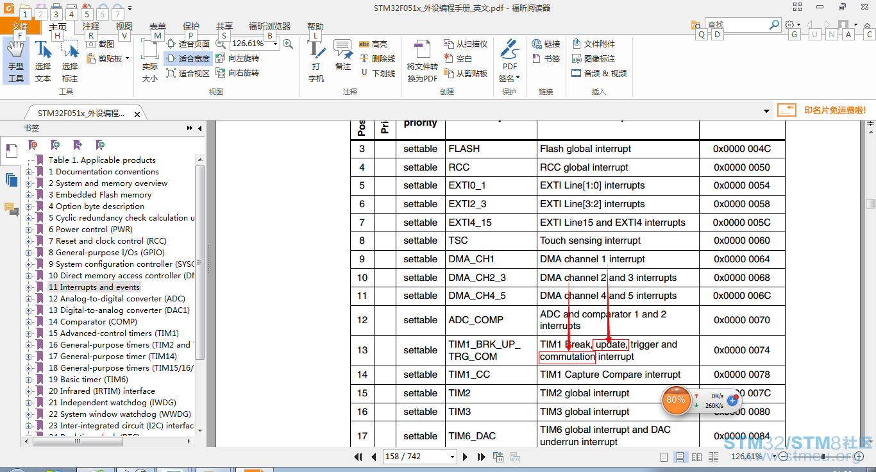Close the STM32F051x document tab
This screenshot has width=876, height=472.
(x=137, y=114)
